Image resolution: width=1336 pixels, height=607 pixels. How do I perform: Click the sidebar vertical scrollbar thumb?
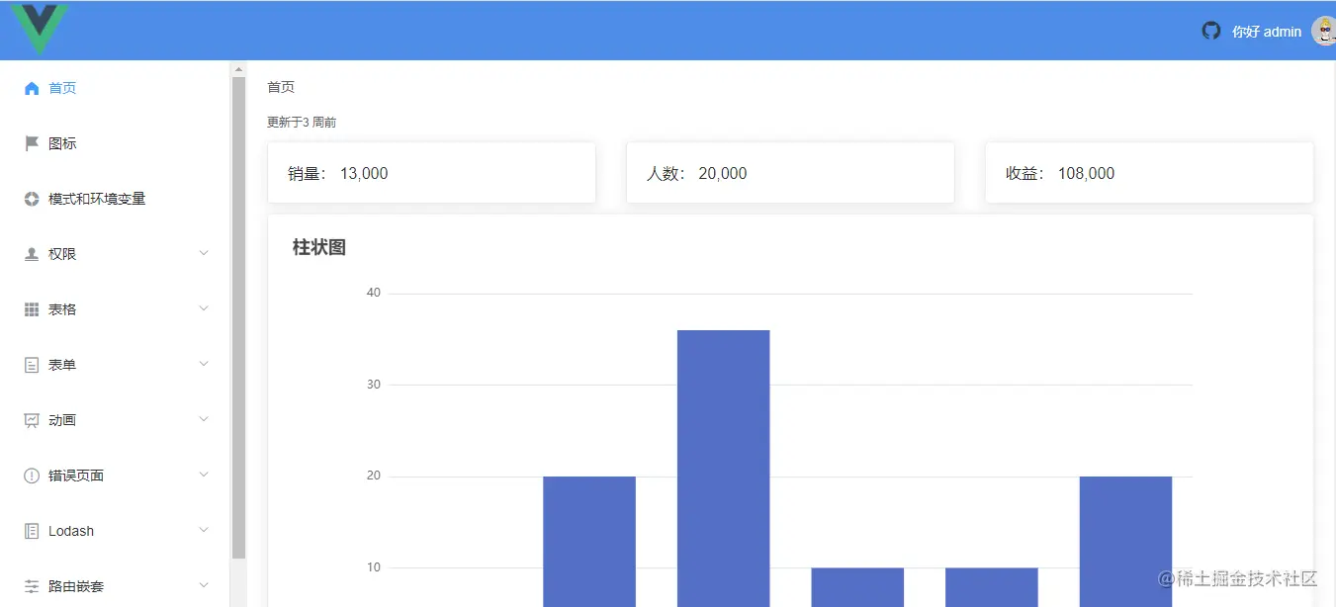[237, 318]
